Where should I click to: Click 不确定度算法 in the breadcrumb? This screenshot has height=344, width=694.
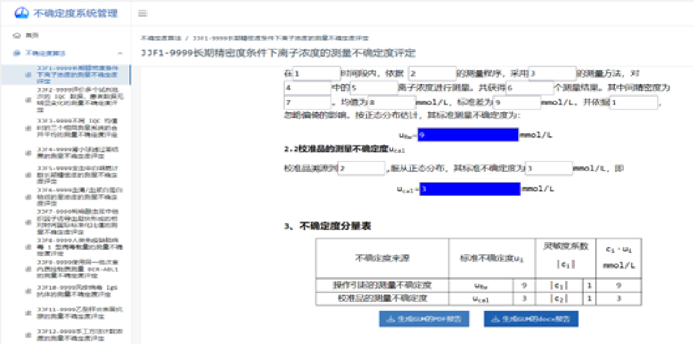coord(161,39)
